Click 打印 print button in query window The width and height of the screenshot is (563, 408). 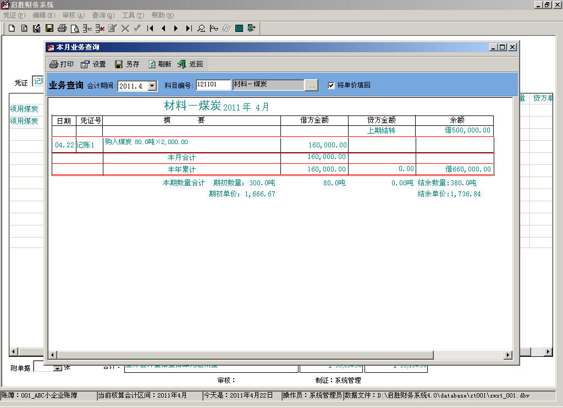(62, 64)
